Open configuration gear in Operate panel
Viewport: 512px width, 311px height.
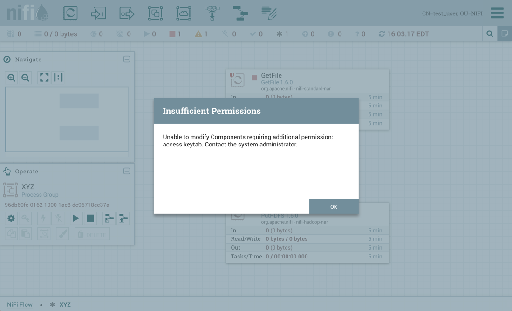11,218
